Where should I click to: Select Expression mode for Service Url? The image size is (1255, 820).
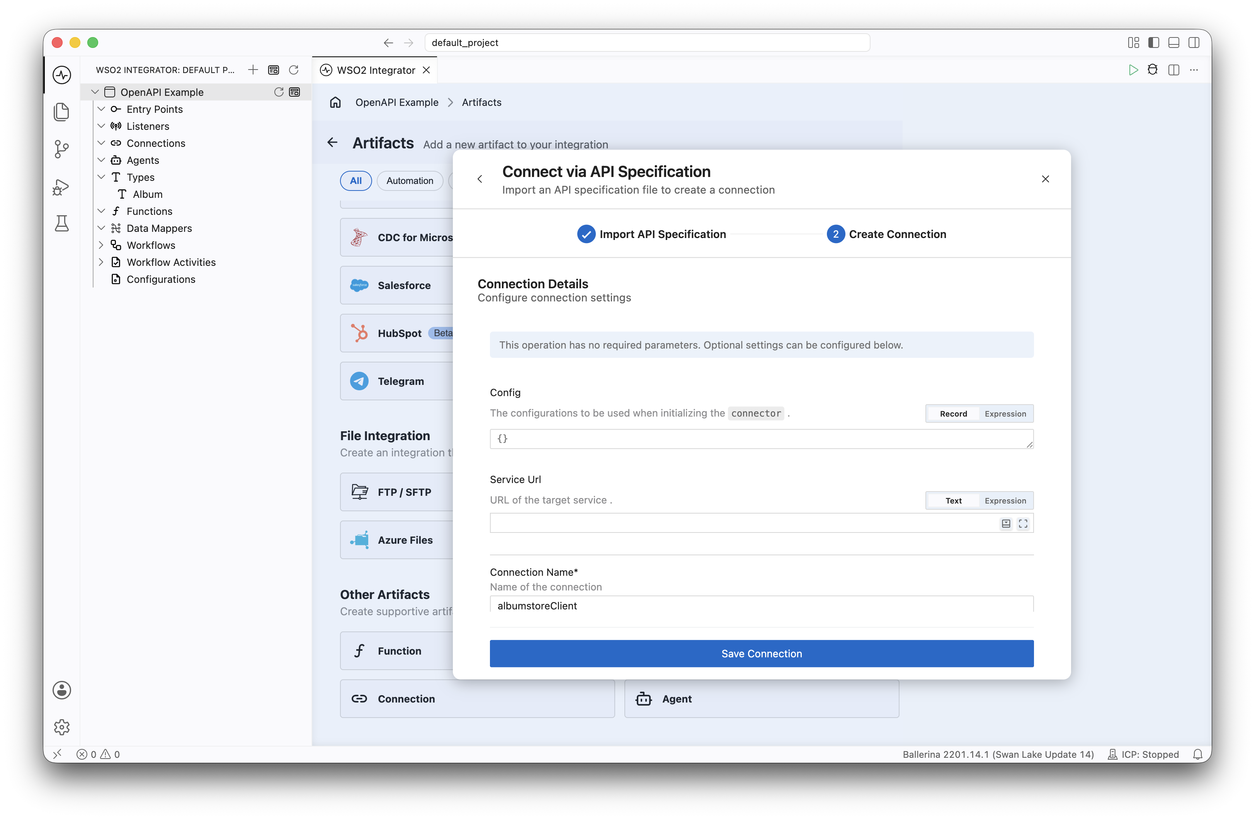(1005, 501)
